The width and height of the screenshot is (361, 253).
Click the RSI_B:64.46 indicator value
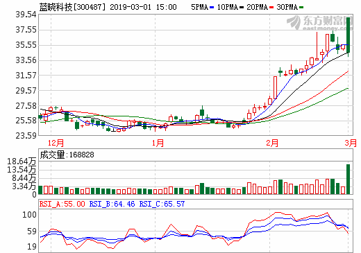(112, 204)
